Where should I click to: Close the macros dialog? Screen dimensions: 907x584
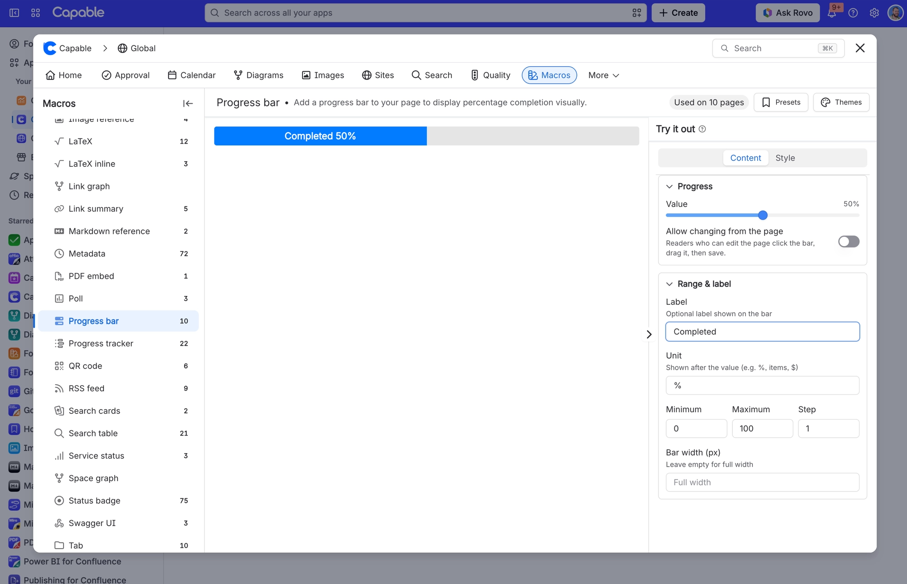[x=860, y=48]
